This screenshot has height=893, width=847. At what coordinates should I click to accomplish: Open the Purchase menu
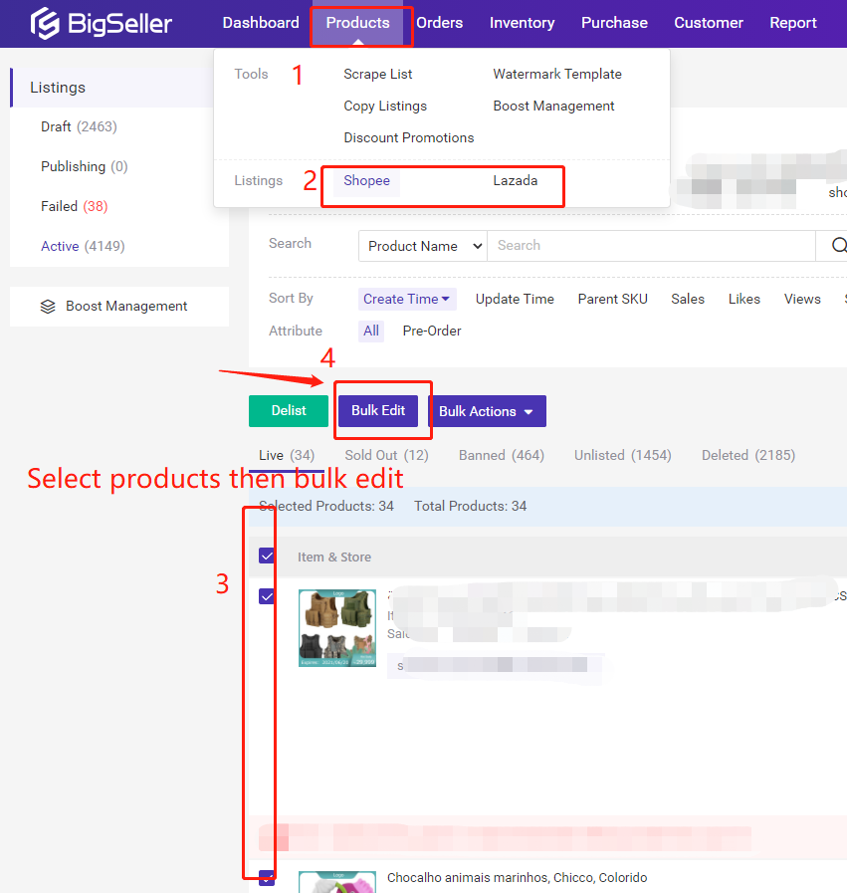point(614,23)
